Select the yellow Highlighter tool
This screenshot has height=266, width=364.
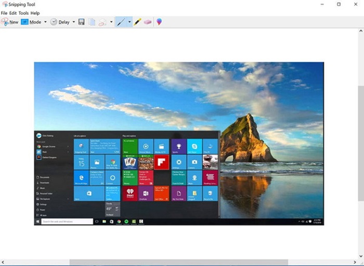click(x=138, y=22)
